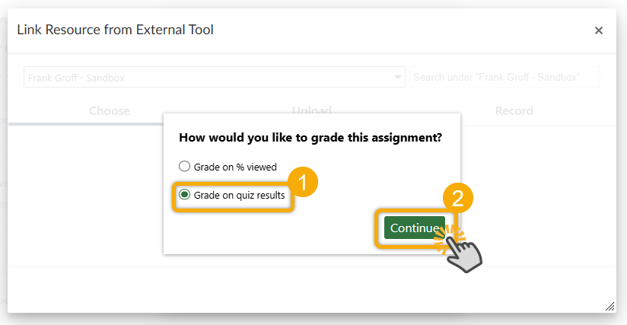Open the Frank Groff - Sandbox folder selector

215,77
